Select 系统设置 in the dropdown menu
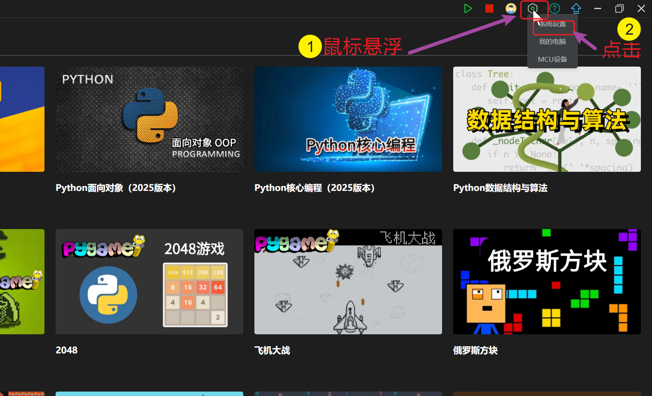The image size is (652, 396). (552, 24)
